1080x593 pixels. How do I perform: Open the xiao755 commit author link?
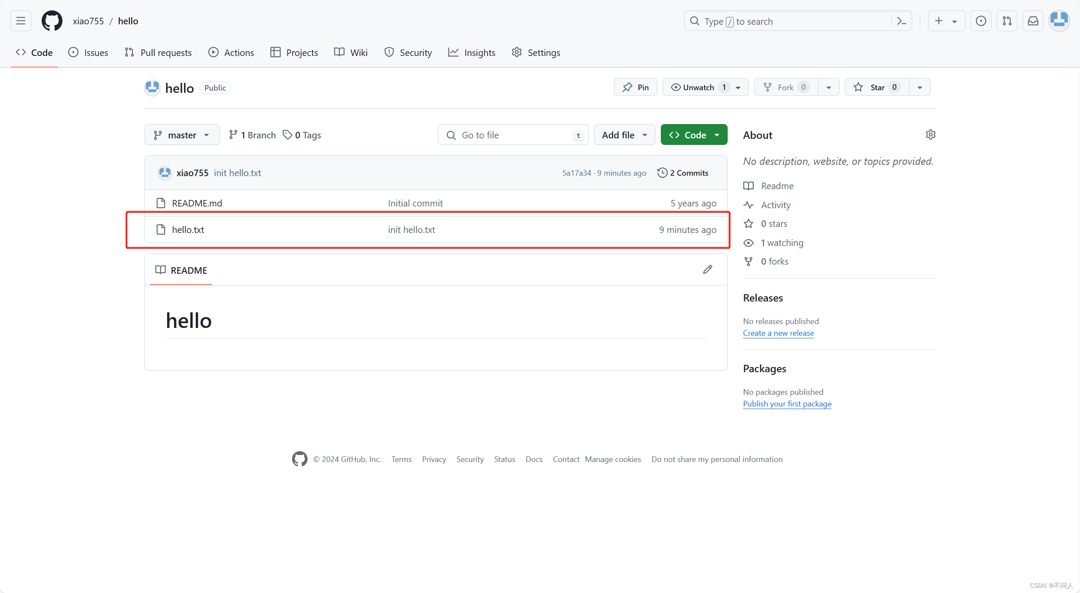coord(193,173)
